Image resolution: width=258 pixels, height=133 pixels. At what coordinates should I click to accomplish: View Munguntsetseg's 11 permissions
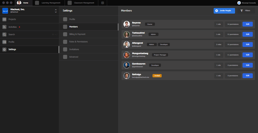(232, 55)
